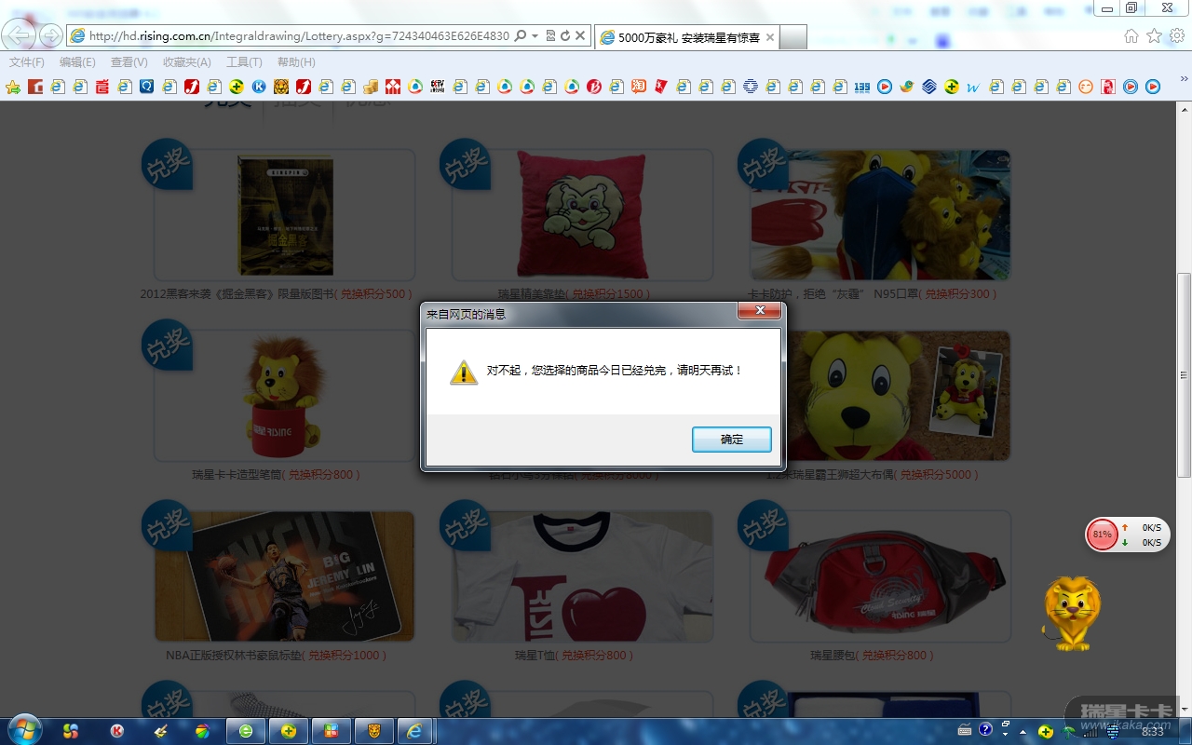Click the 兑奖 badge on 掘金黑客 book
Screen dimensions: 1192x745
(168, 165)
